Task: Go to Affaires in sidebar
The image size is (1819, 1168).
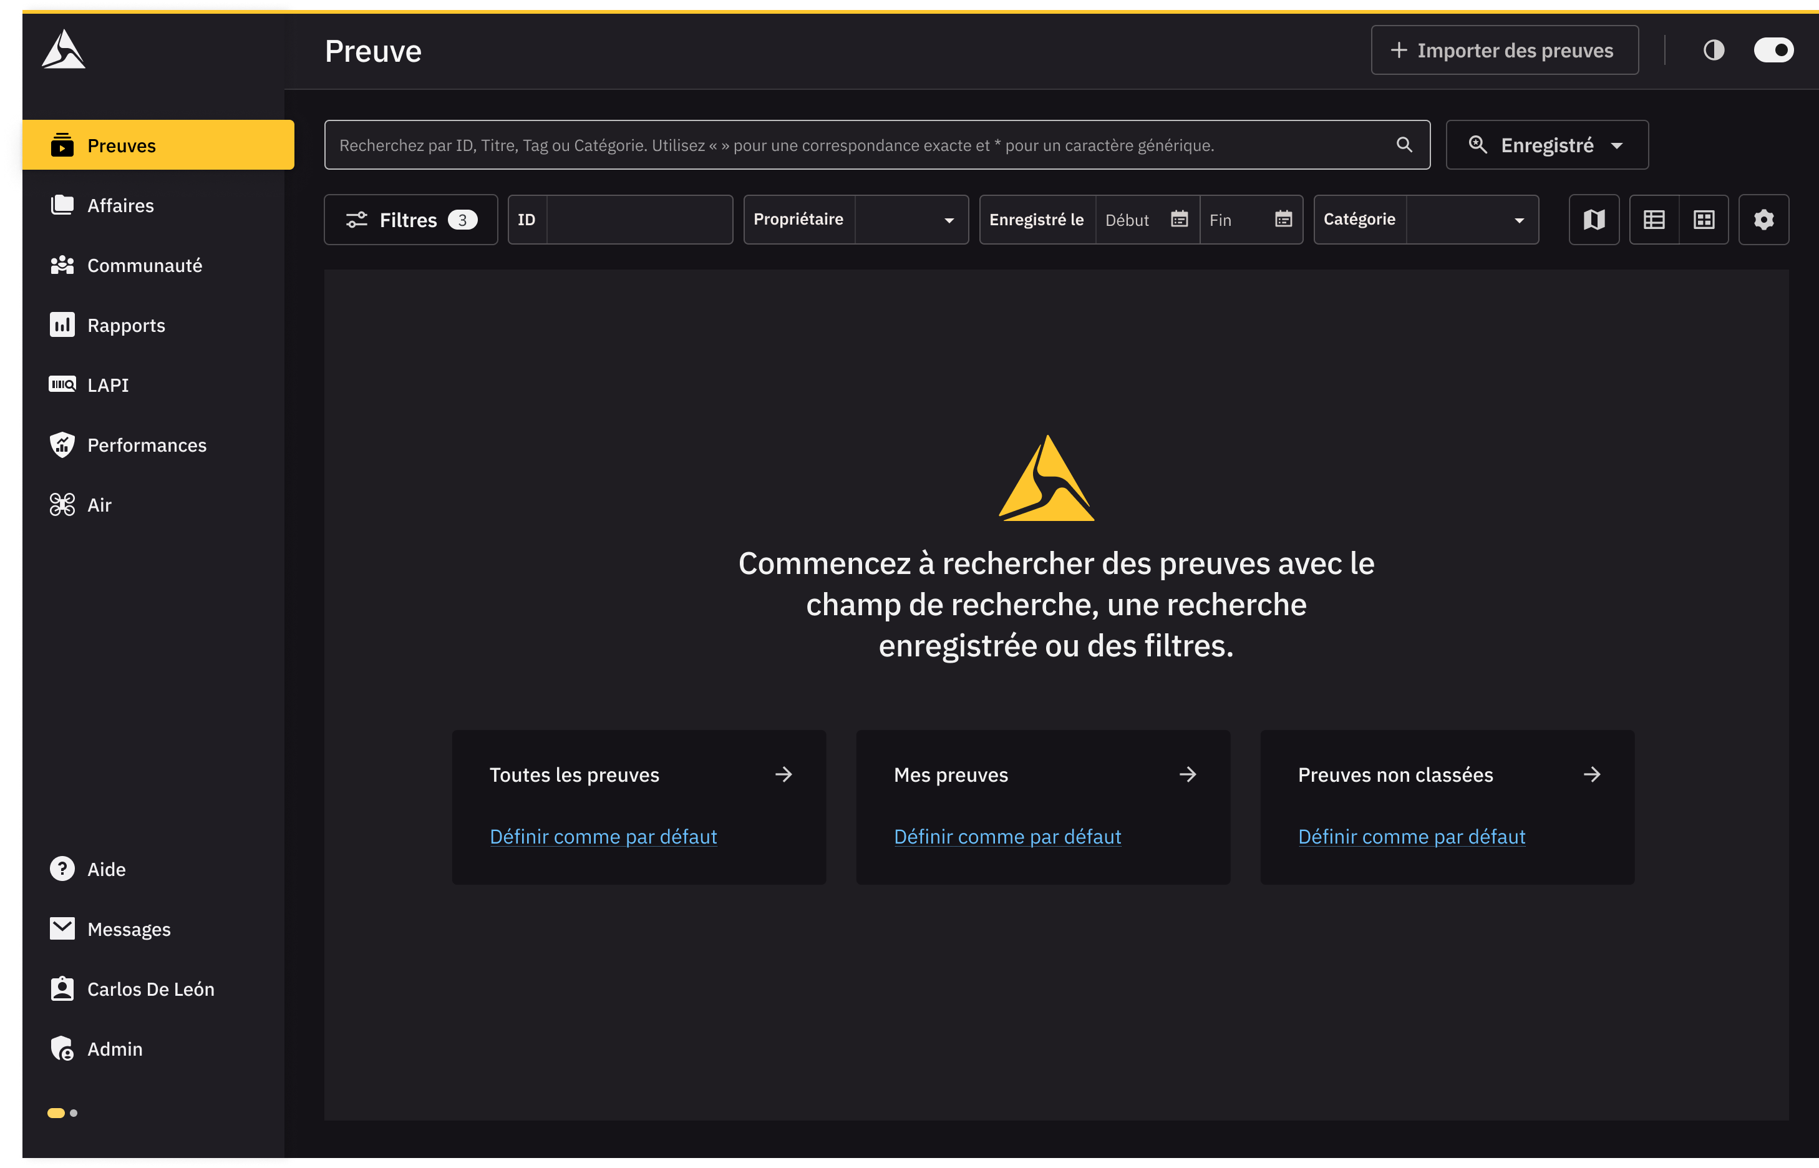Action: [120, 205]
